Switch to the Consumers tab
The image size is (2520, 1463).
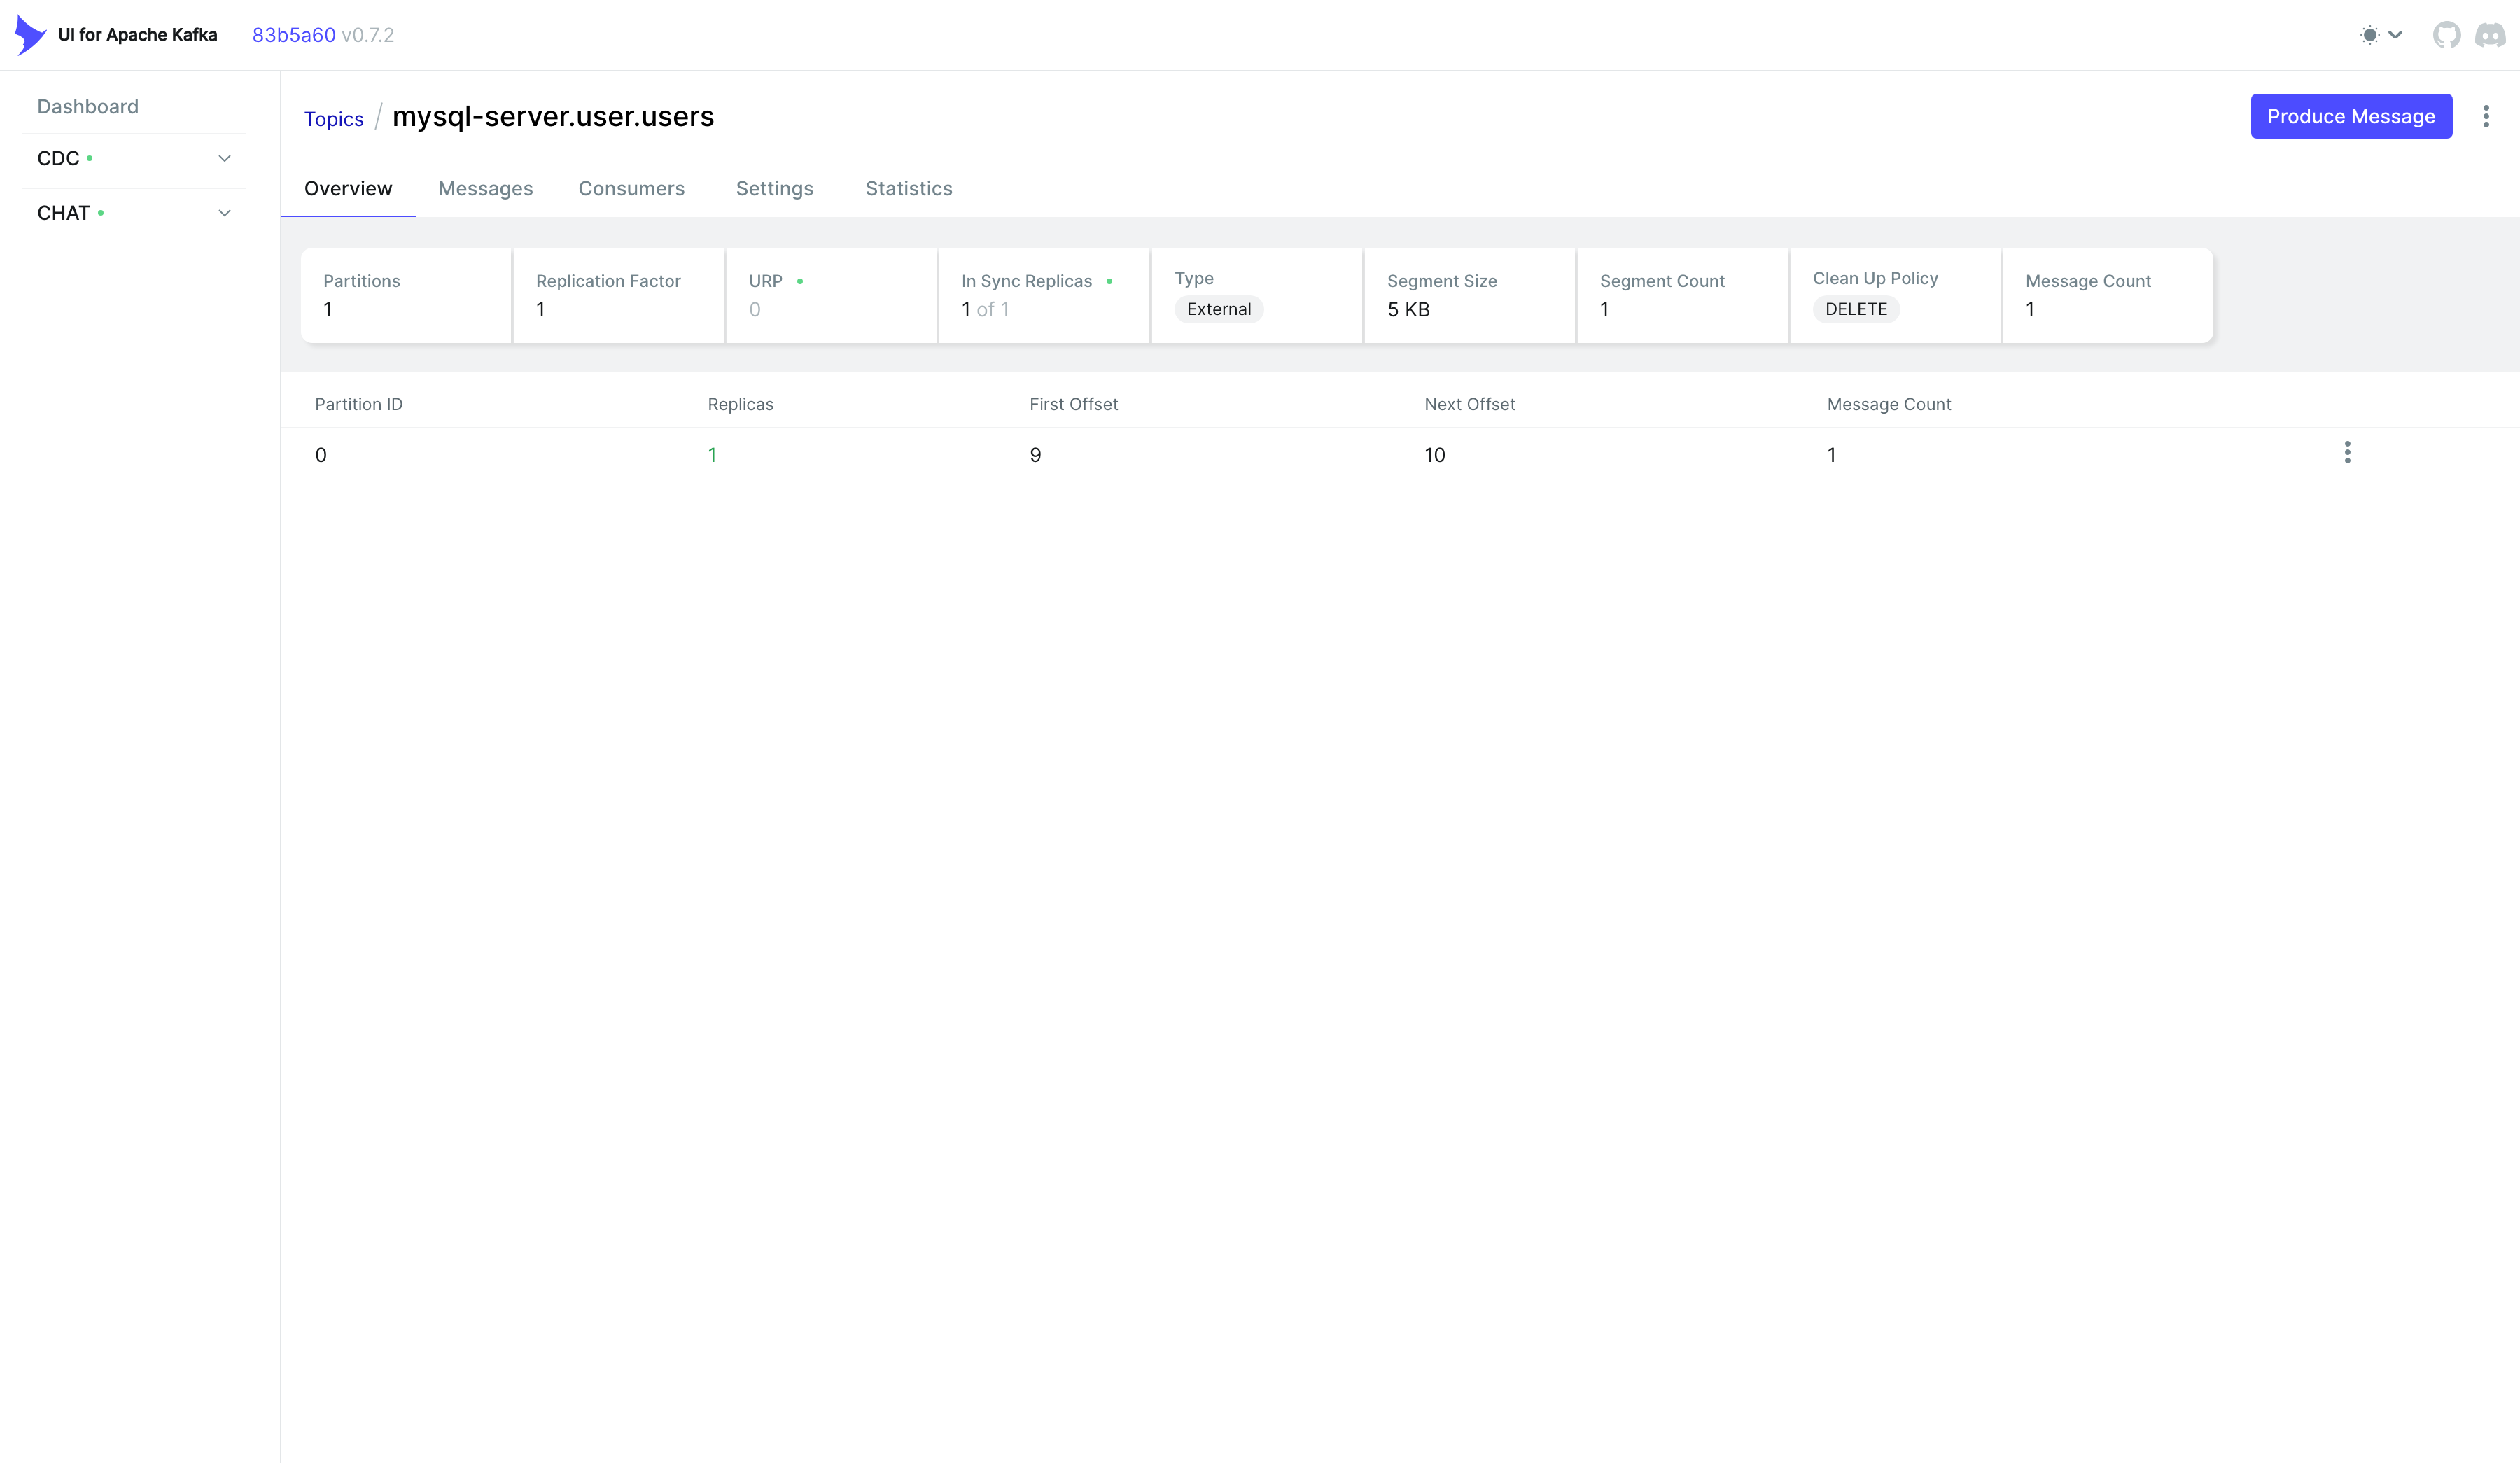pos(631,189)
